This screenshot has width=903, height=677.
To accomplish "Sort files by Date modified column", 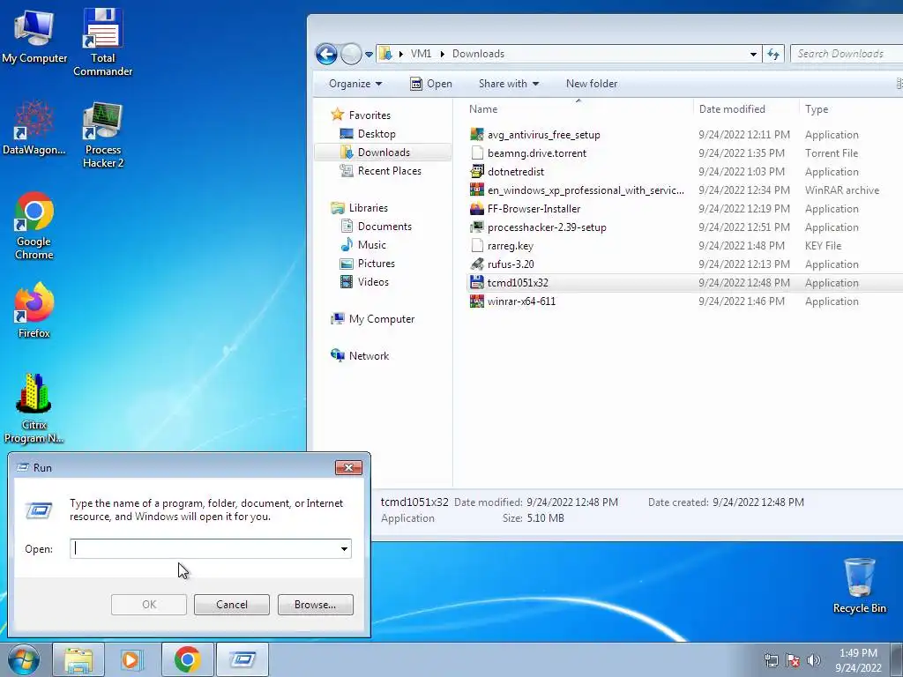I will pos(746,108).
